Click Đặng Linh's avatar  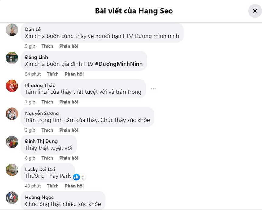(x=12, y=58)
